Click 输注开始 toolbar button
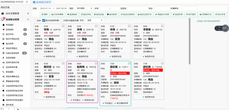The width and height of the screenshot is (229, 110). pyautogui.click(x=86, y=14)
